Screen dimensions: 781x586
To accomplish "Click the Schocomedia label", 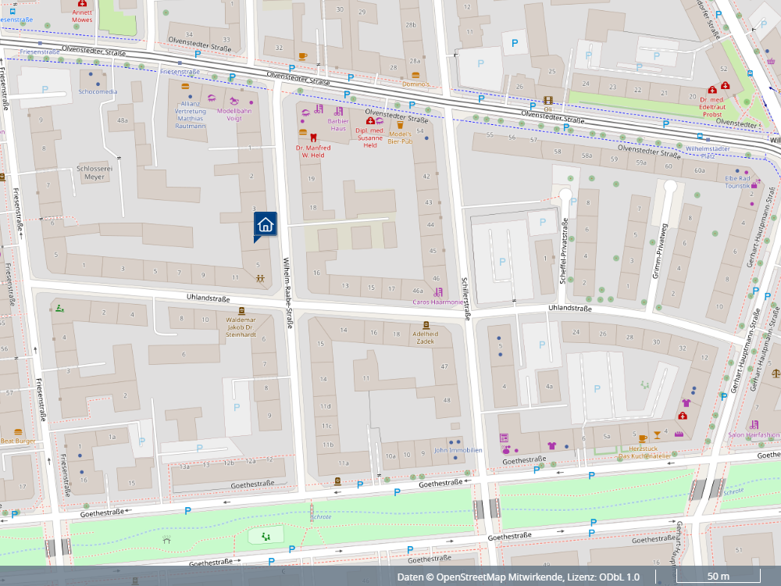I will tap(98, 91).
